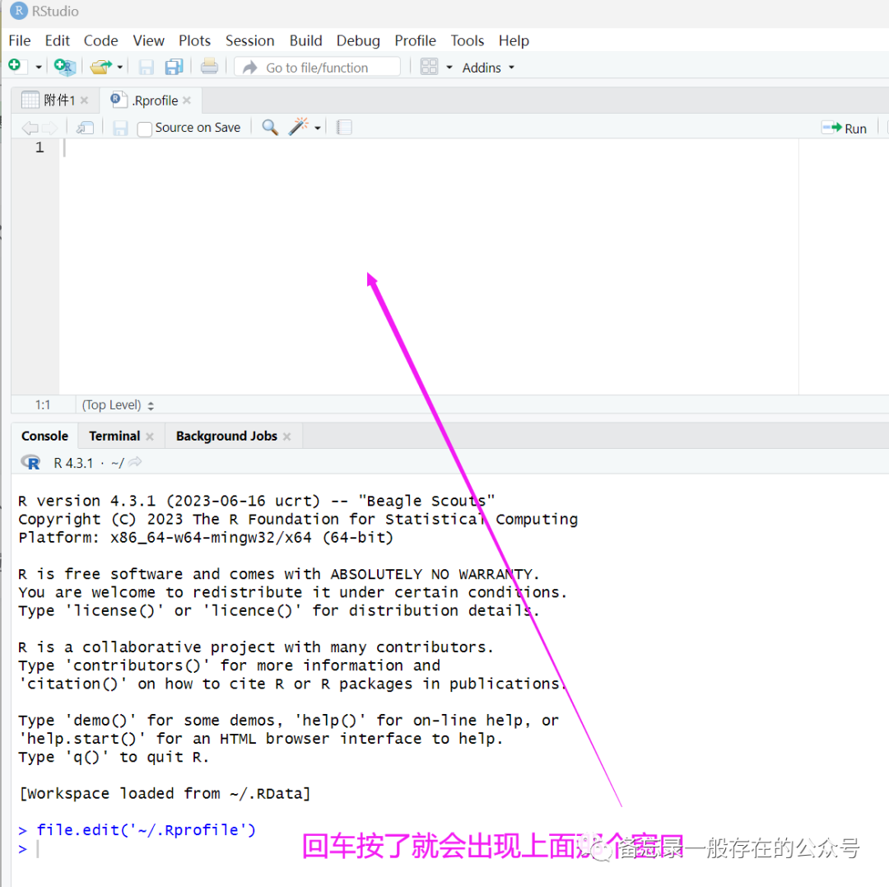Open the Debug menu
The image size is (889, 887).
point(358,41)
